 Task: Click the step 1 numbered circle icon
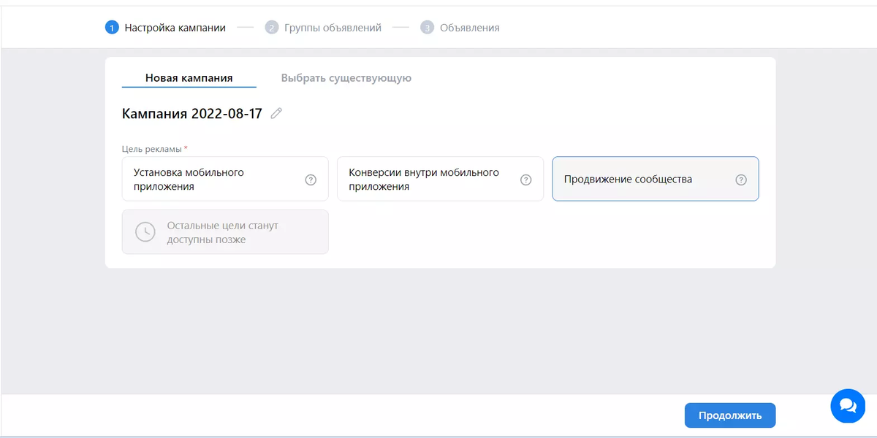click(x=111, y=27)
